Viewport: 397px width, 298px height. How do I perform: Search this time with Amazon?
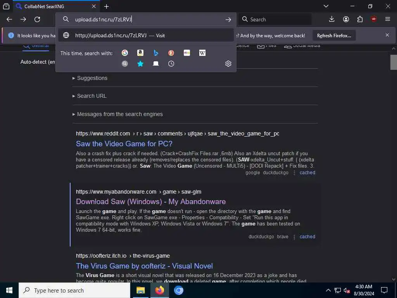140,53
